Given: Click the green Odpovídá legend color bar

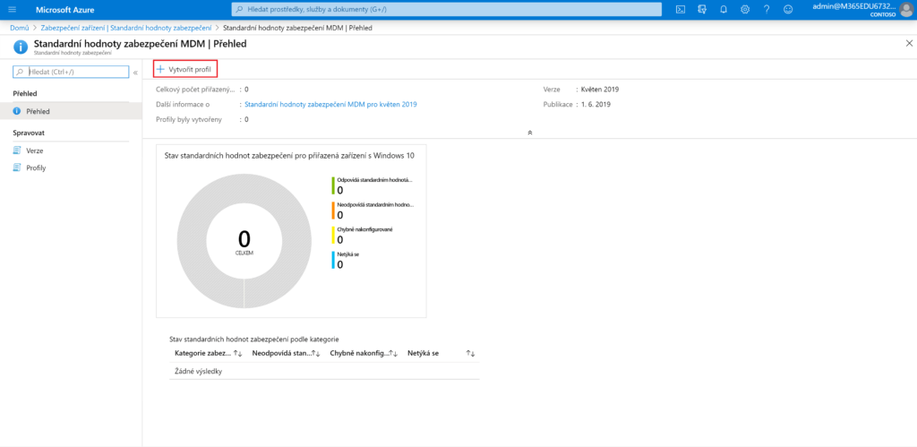Looking at the screenshot, I should [x=332, y=185].
